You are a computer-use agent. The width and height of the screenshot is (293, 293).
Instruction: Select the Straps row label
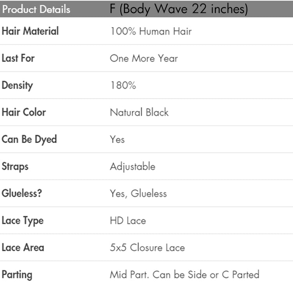click(x=15, y=166)
